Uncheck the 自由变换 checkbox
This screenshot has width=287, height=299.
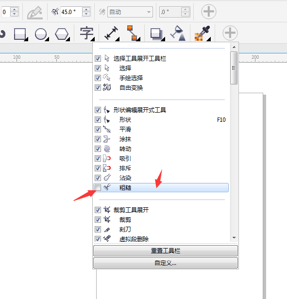(x=98, y=87)
